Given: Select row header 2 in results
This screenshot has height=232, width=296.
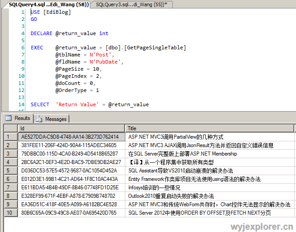Looking at the screenshot, I should (11, 145).
